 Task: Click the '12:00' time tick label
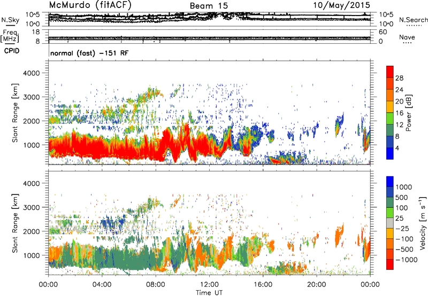tap(209, 285)
